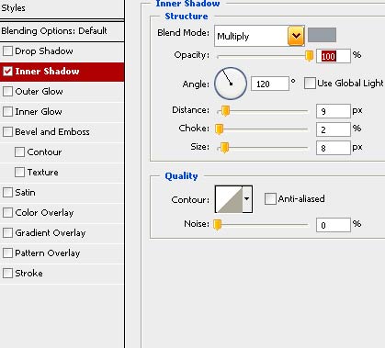Click the Distance label
This screenshot has height=348, width=385.
[x=191, y=110]
